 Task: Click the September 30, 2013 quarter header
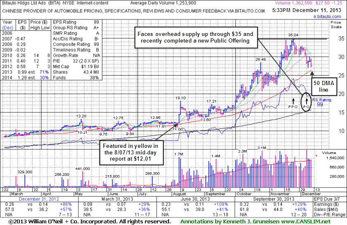[x=274, y=199]
